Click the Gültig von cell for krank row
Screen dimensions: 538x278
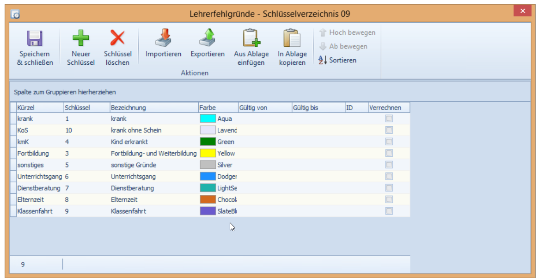pyautogui.click(x=265, y=119)
